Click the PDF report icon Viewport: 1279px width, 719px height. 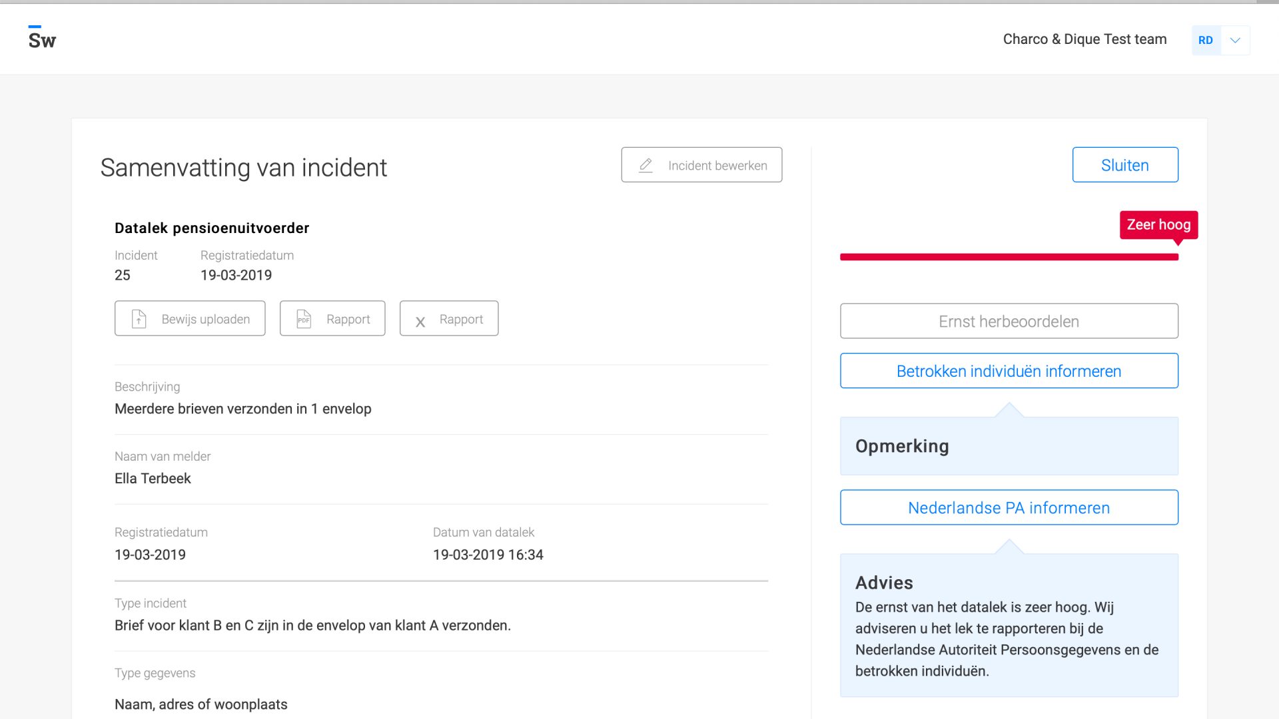[304, 319]
